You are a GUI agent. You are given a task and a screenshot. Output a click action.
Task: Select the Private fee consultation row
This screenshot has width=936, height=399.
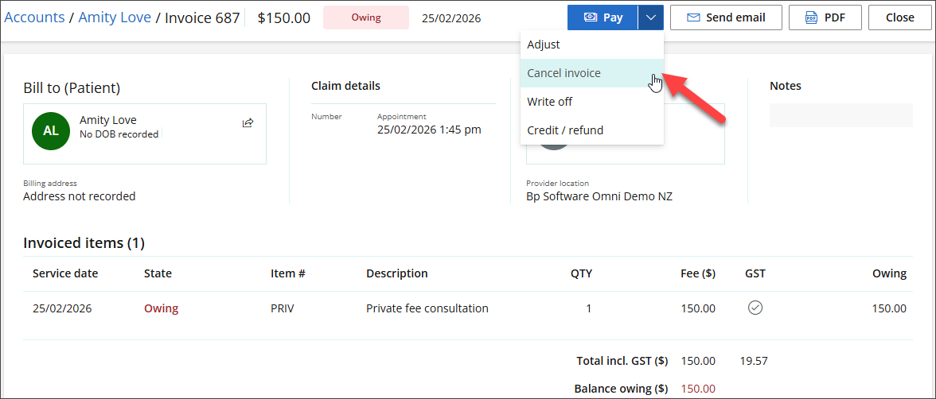pyautogui.click(x=427, y=308)
